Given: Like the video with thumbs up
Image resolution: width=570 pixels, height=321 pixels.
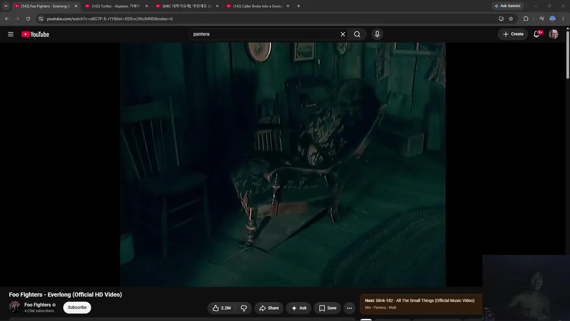Looking at the screenshot, I should point(222,308).
